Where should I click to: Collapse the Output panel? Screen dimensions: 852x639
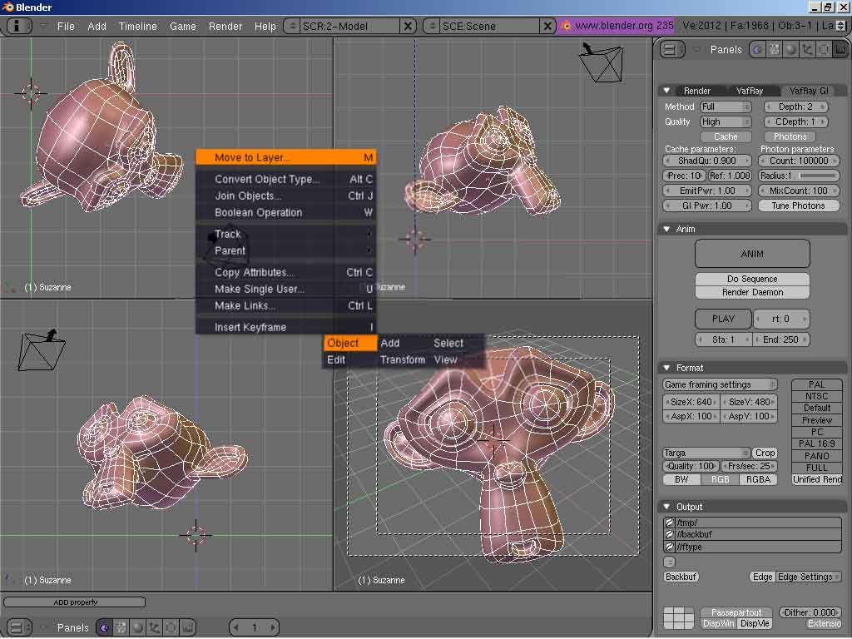666,507
